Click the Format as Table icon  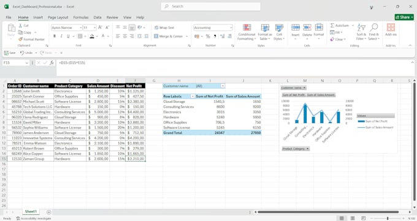(265, 28)
